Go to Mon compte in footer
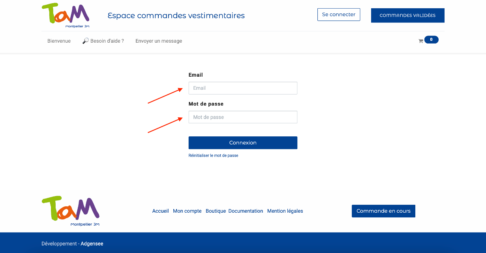This screenshot has width=486, height=253. click(x=187, y=211)
